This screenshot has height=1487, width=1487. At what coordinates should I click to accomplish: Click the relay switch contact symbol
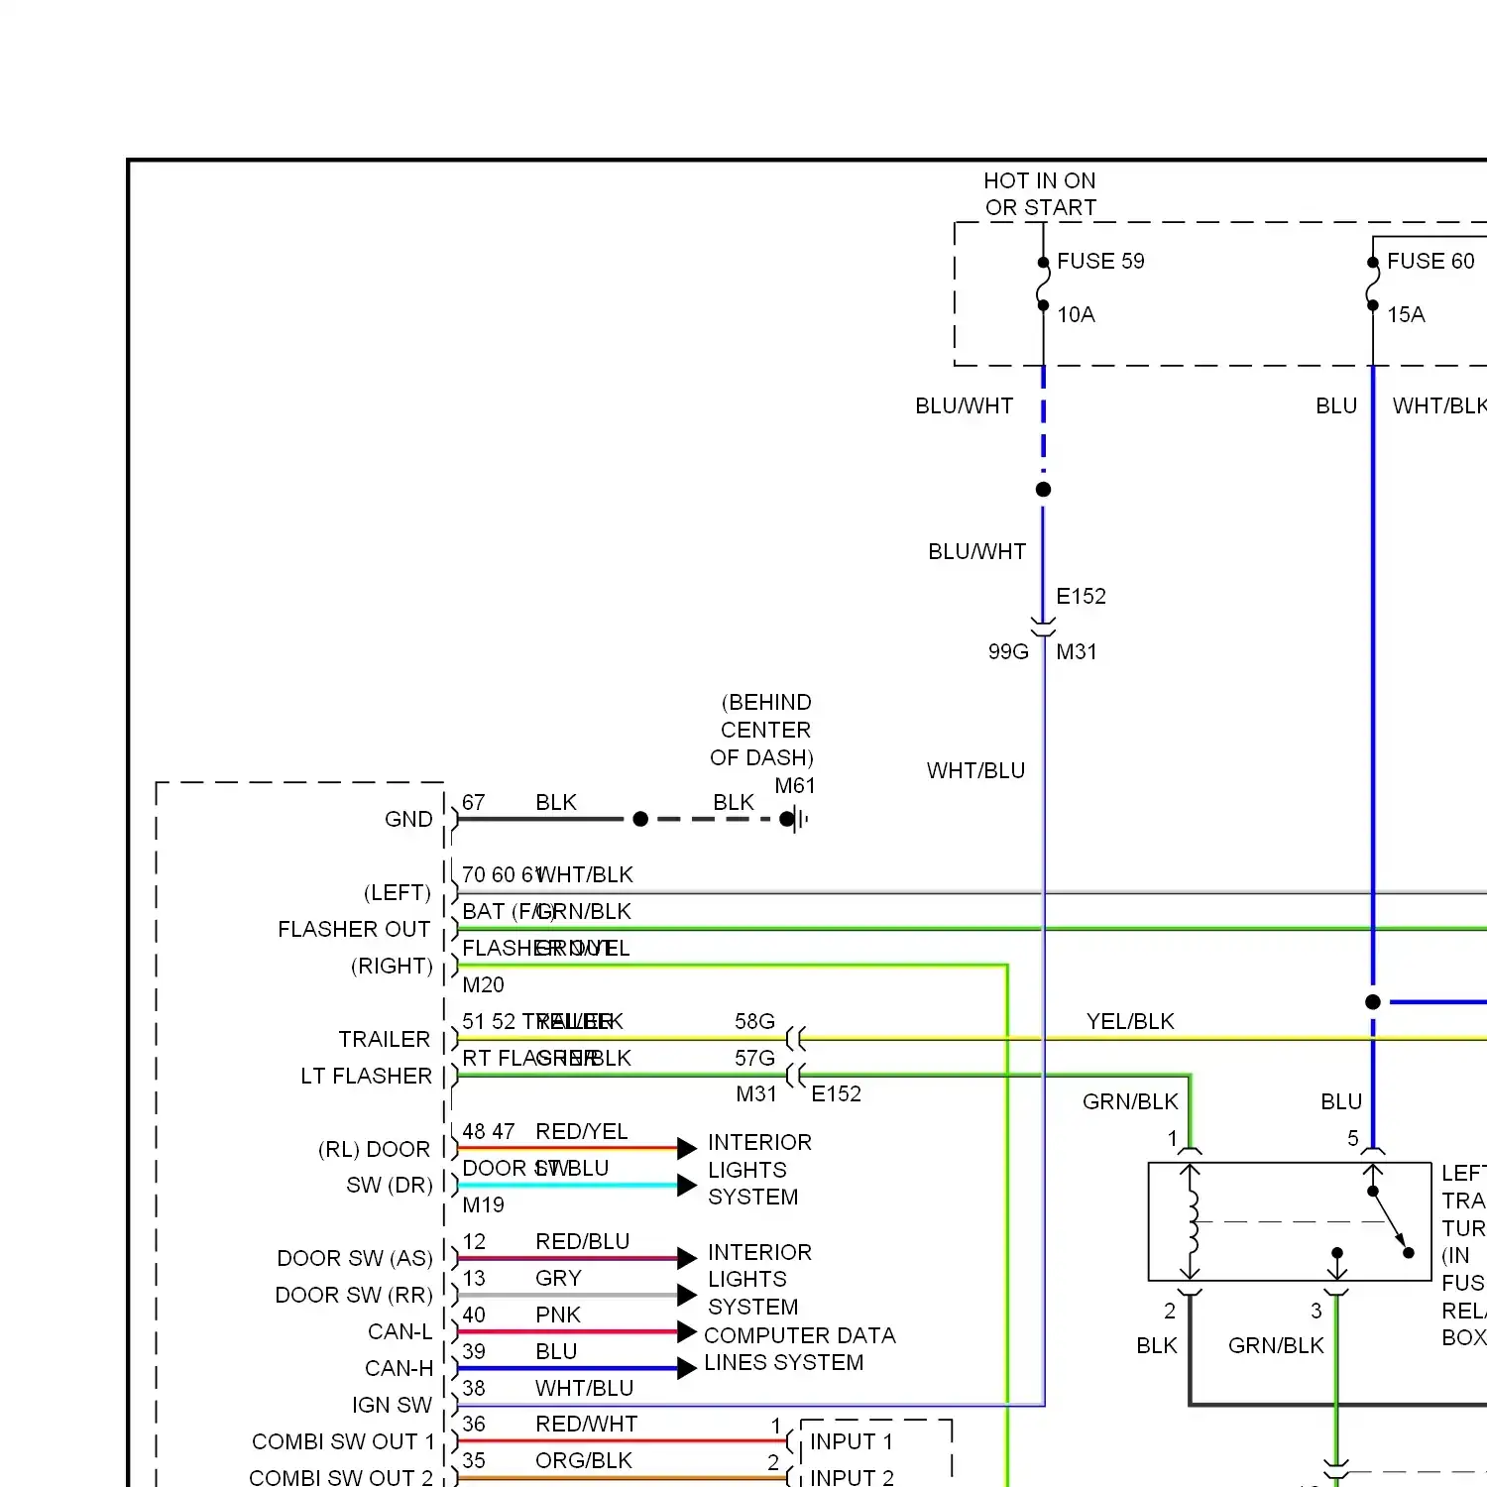(1390, 1221)
